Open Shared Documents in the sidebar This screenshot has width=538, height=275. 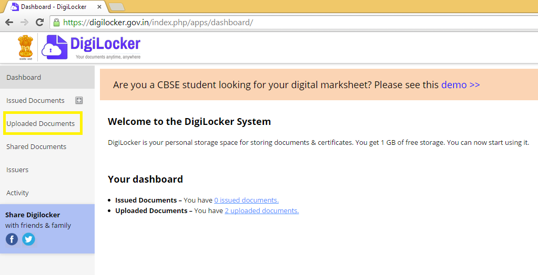click(36, 146)
